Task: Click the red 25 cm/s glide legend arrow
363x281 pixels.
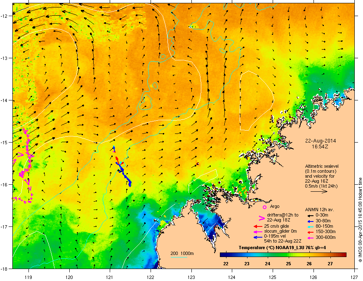Action: [x=258, y=226]
